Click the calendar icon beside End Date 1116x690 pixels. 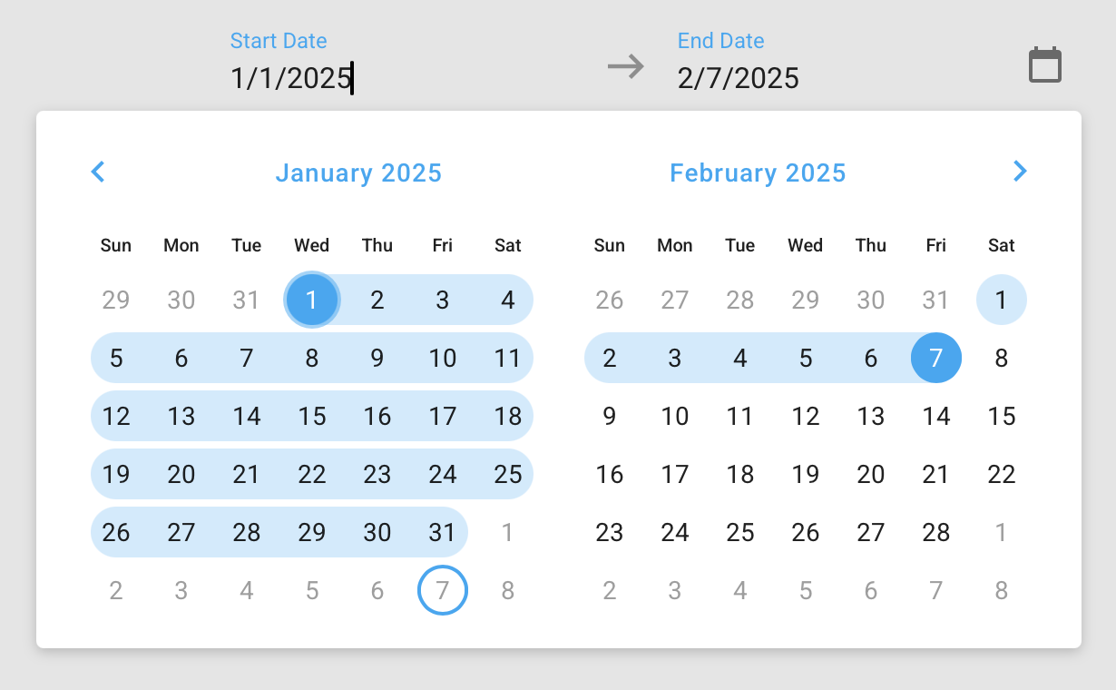point(1044,65)
